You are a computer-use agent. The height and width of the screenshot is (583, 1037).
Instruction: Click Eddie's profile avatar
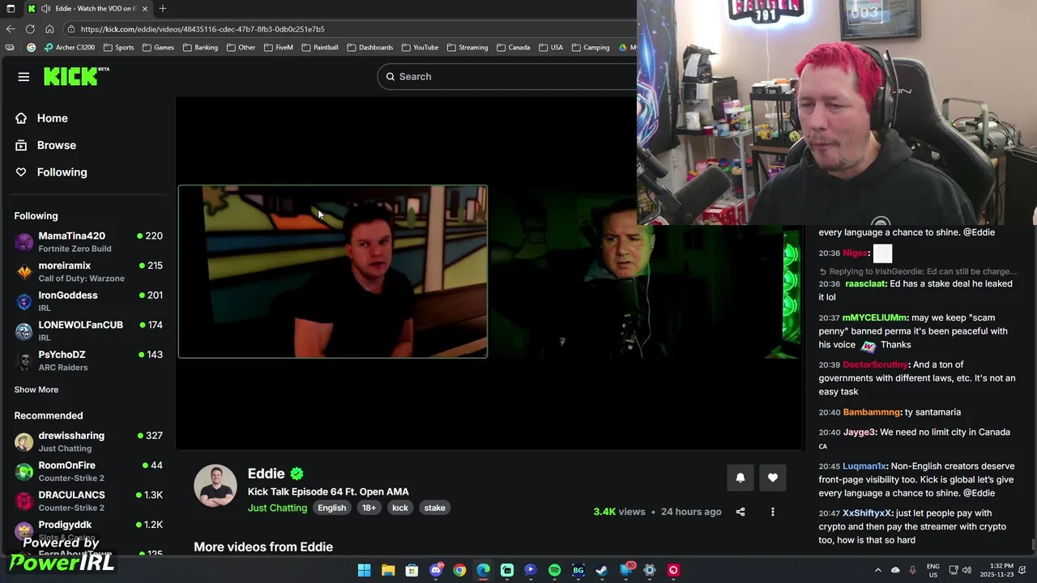tap(216, 486)
